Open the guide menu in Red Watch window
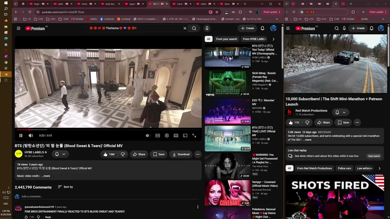The image size is (390, 219). point(288,28)
